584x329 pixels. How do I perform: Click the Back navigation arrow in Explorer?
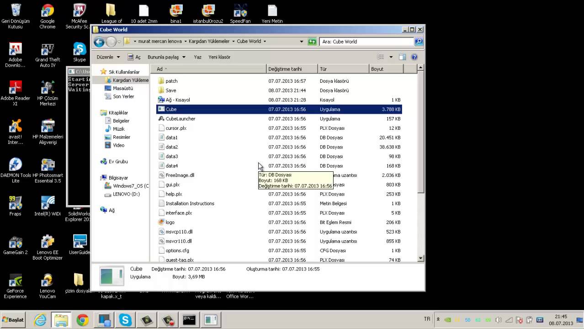(x=99, y=42)
